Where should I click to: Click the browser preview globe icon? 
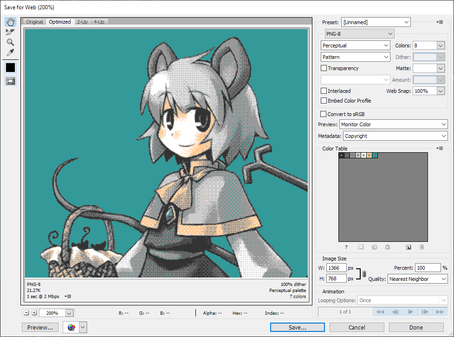point(71,327)
